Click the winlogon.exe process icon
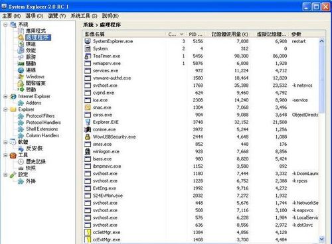The image size is (332, 244). pos(88,151)
